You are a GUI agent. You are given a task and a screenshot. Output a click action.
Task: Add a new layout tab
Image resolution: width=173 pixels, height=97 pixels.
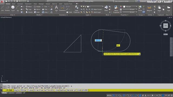pyautogui.click(x=24, y=93)
